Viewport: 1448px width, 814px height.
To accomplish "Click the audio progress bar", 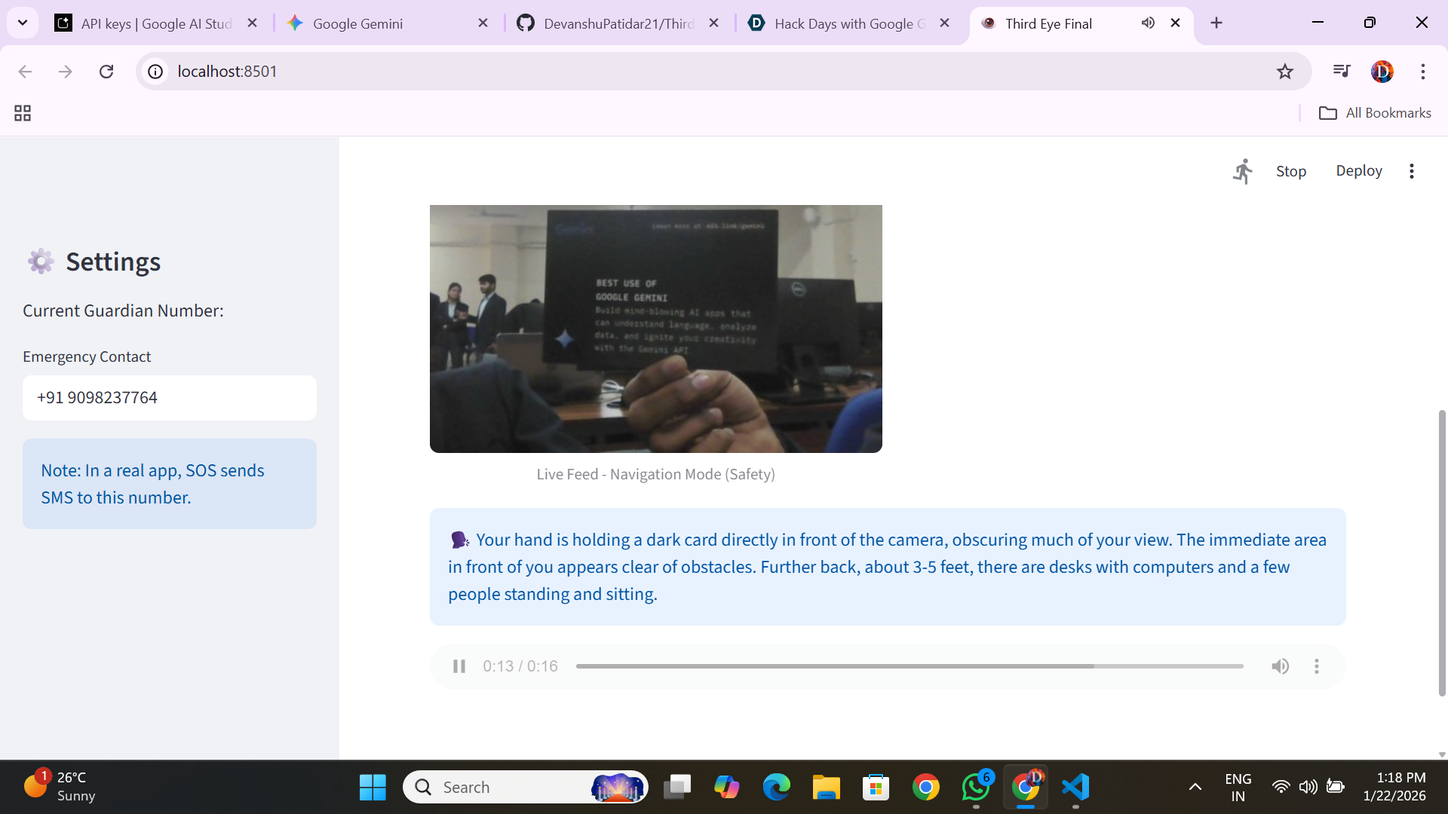I will (909, 666).
